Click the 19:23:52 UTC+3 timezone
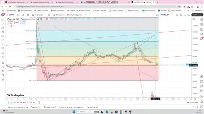 (x=193, y=103)
